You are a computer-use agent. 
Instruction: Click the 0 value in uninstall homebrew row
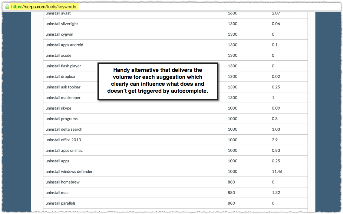(273, 182)
